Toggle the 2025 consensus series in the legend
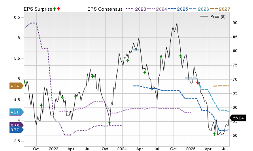The image size is (253, 151). point(178,9)
